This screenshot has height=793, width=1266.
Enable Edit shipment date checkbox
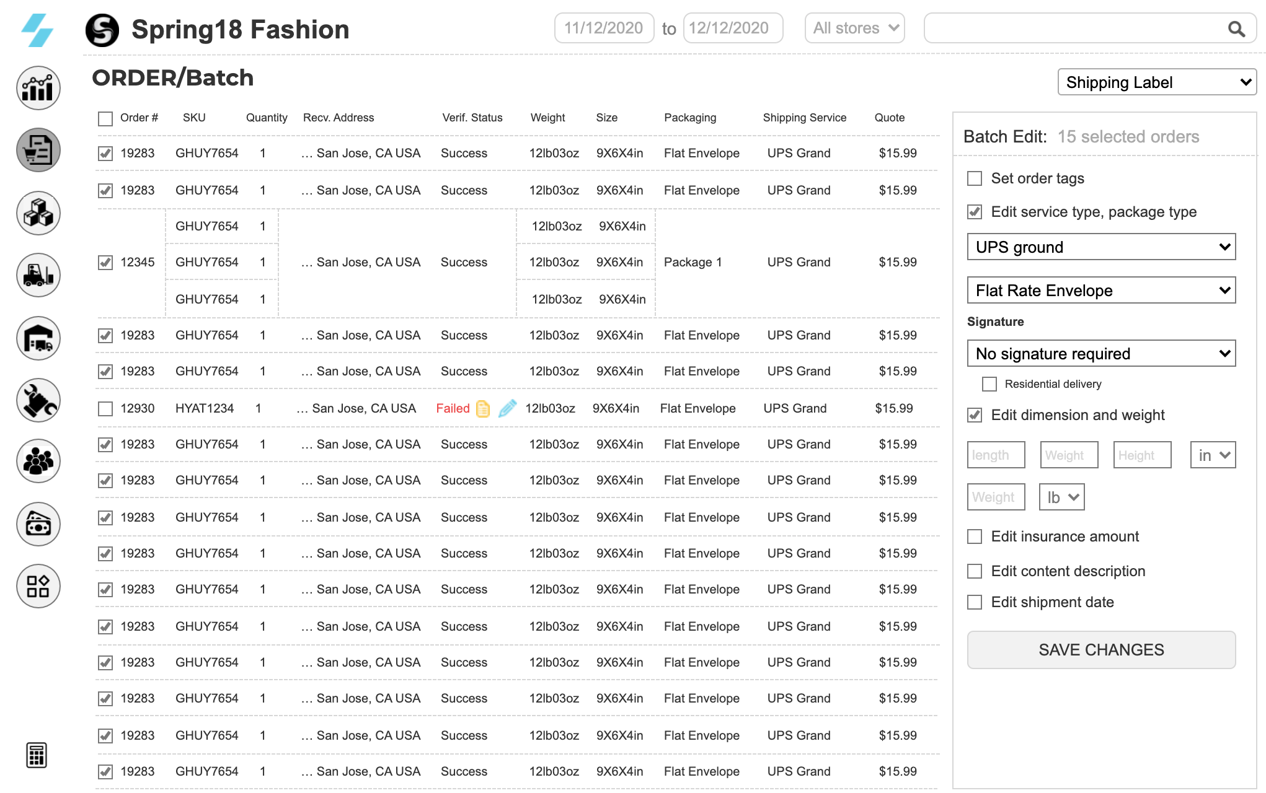click(x=975, y=603)
